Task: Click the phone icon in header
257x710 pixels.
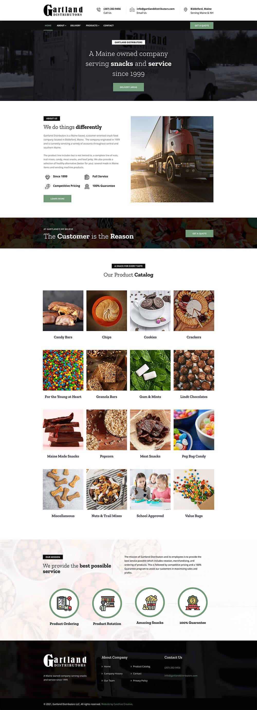Action: point(98,10)
